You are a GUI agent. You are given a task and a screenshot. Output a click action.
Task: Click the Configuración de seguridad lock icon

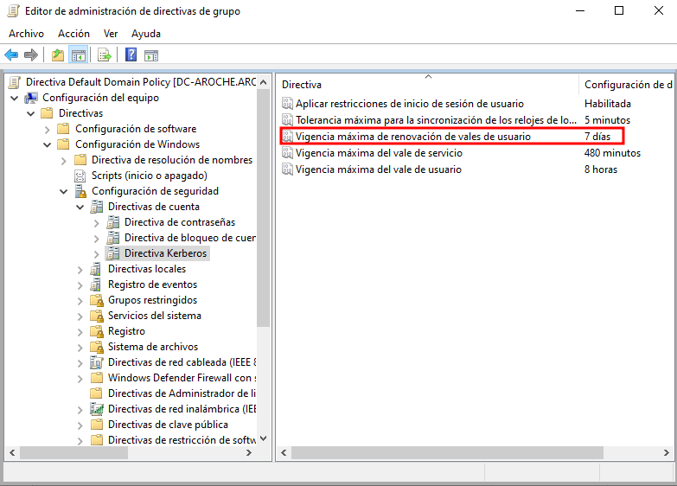(80, 191)
